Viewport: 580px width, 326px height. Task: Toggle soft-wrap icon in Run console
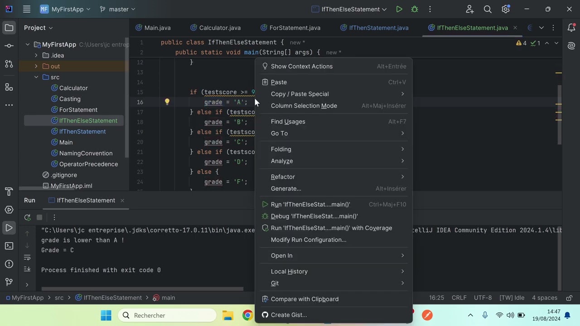tap(27, 258)
